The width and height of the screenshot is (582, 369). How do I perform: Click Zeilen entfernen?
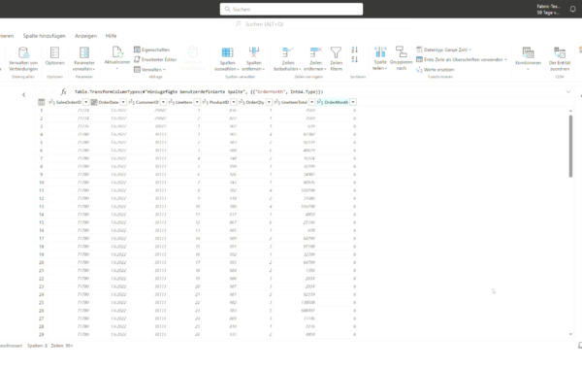pos(315,58)
